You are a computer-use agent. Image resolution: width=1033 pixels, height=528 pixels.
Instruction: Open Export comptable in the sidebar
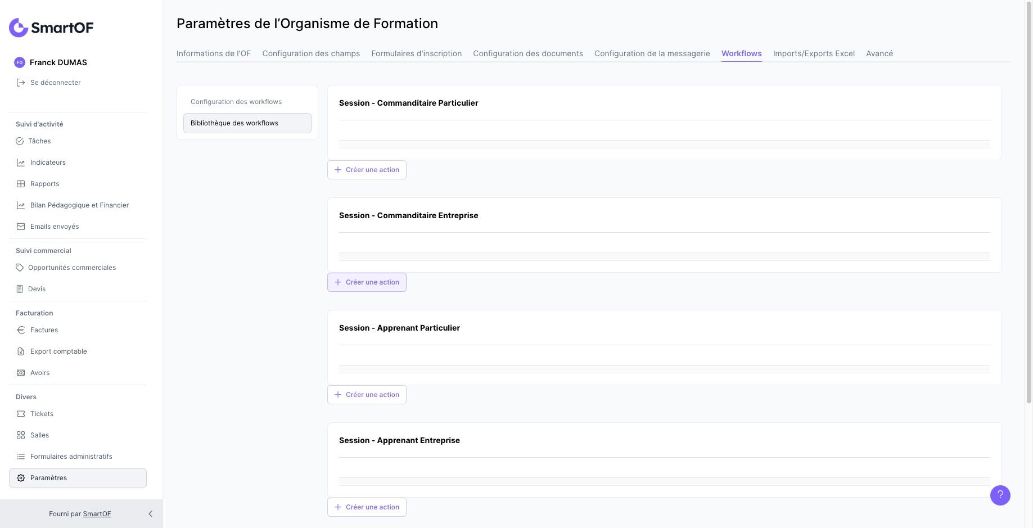point(58,351)
